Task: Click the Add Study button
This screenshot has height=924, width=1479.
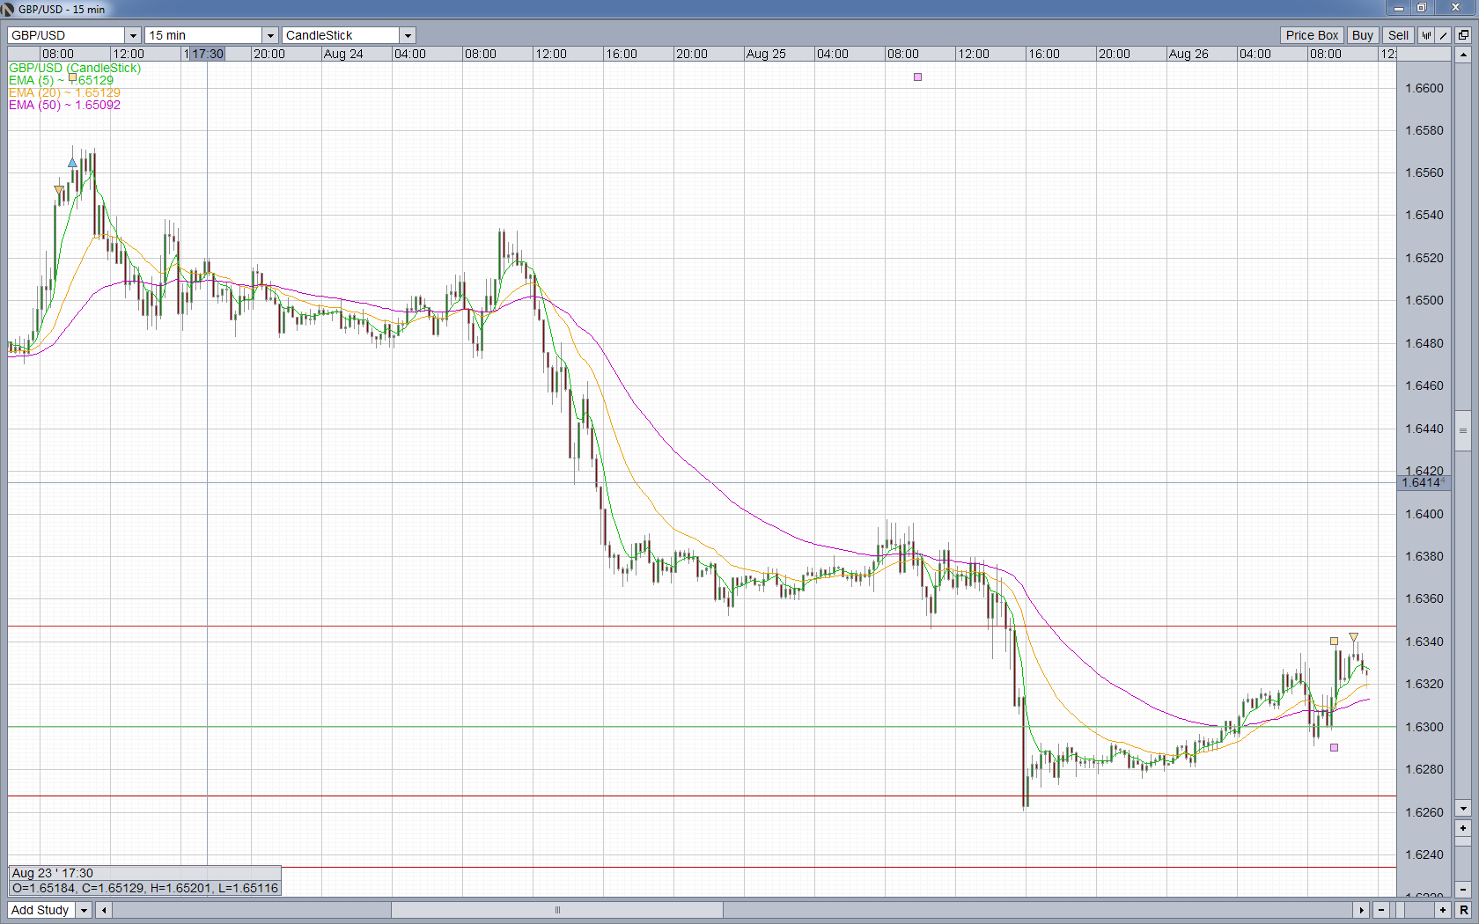Action: [40, 910]
